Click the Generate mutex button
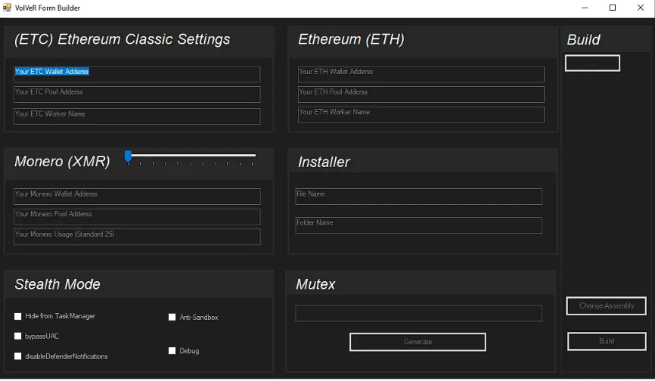The height and width of the screenshot is (381, 655). (x=418, y=342)
